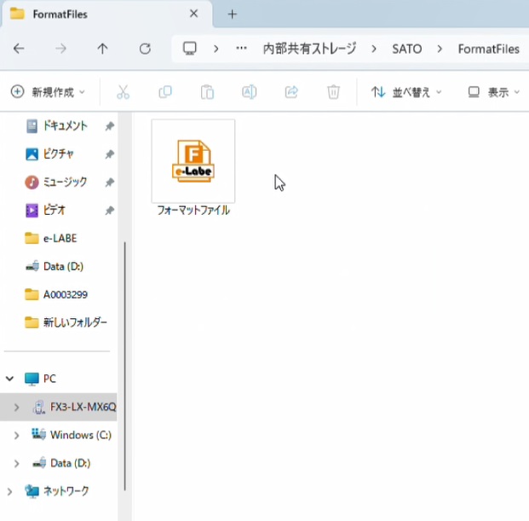Click 内部共有ストレージ in the breadcrumb path
The width and height of the screenshot is (529, 521).
point(308,49)
